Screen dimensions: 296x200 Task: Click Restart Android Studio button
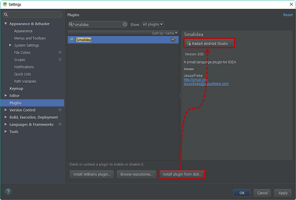click(209, 43)
